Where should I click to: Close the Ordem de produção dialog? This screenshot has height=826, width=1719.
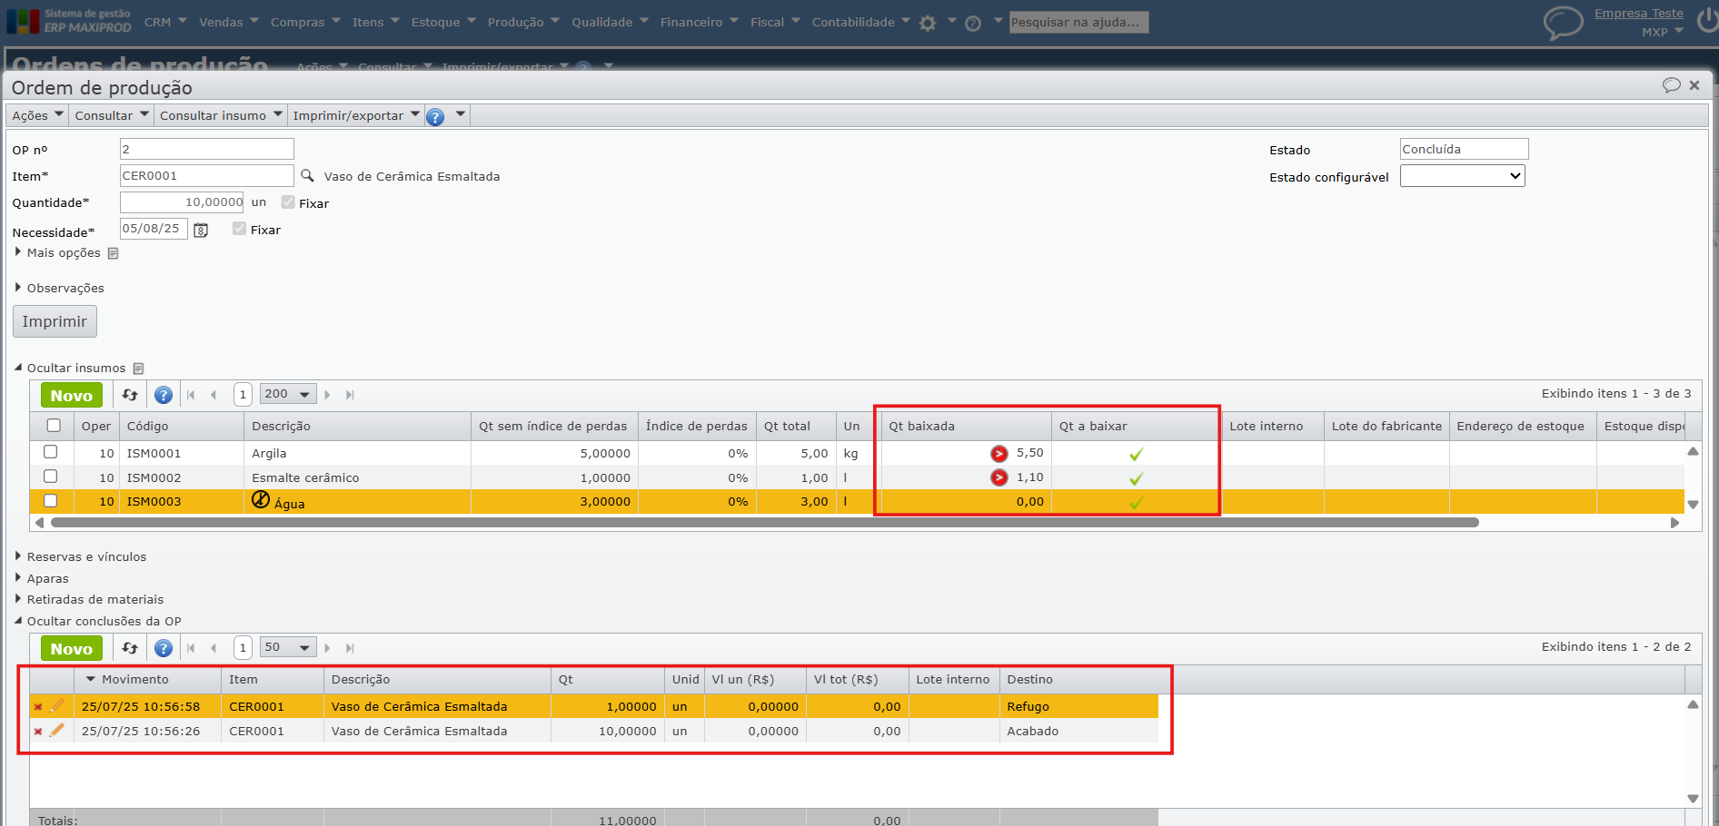pos(1694,85)
